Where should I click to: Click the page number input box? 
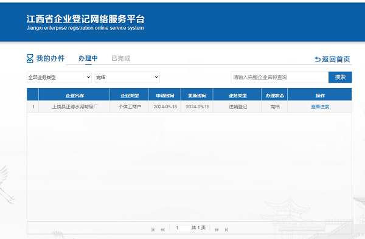(x=182, y=228)
